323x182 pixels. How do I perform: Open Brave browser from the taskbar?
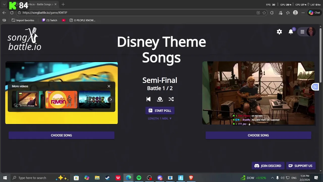point(191,178)
